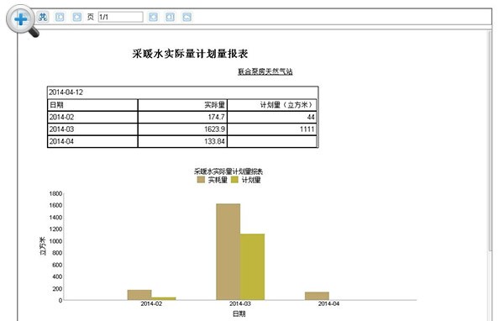Open the 联合泵房天然气站 link
The width and height of the screenshot is (504, 321).
click(265, 71)
